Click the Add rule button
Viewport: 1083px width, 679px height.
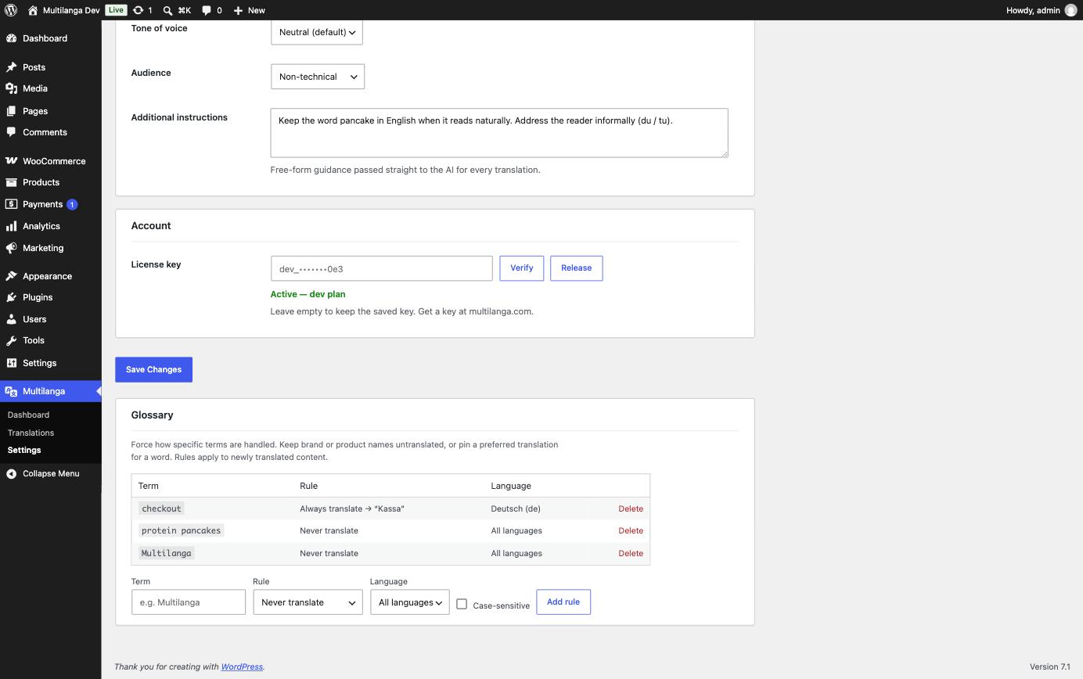(563, 602)
